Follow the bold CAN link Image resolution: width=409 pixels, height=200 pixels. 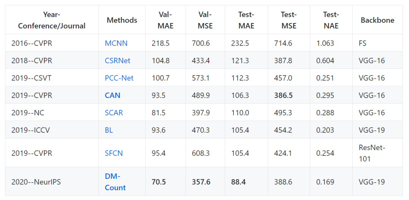click(x=112, y=95)
